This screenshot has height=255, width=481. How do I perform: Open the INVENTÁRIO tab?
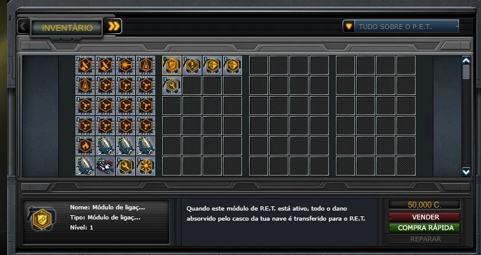[67, 27]
